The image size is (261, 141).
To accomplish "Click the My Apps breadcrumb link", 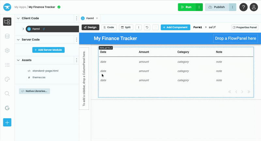I will pyautogui.click(x=20, y=7).
